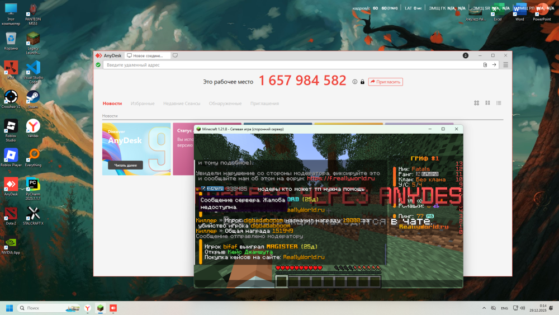Open the Word desktop shortcut
Screen dimensions: 559x315
click(x=519, y=12)
